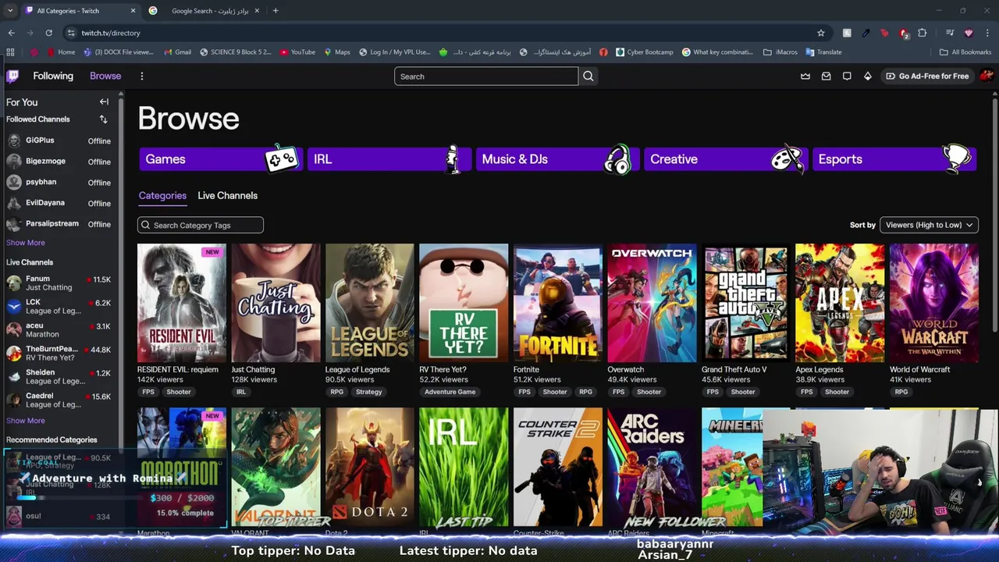Open TheBurntPea live channel in sidebar

[59, 354]
